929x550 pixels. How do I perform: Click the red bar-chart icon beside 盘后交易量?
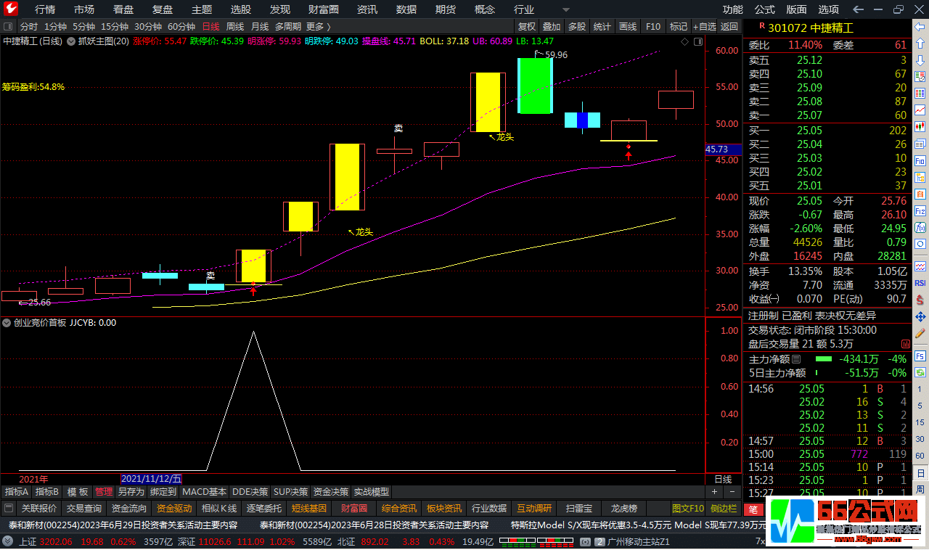pyautogui.click(x=906, y=344)
